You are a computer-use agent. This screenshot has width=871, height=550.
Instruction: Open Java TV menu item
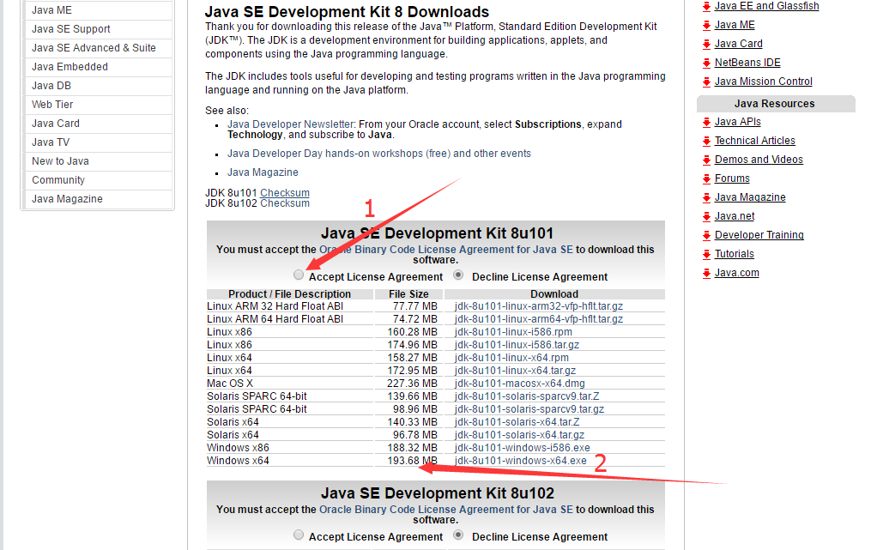pyautogui.click(x=99, y=142)
